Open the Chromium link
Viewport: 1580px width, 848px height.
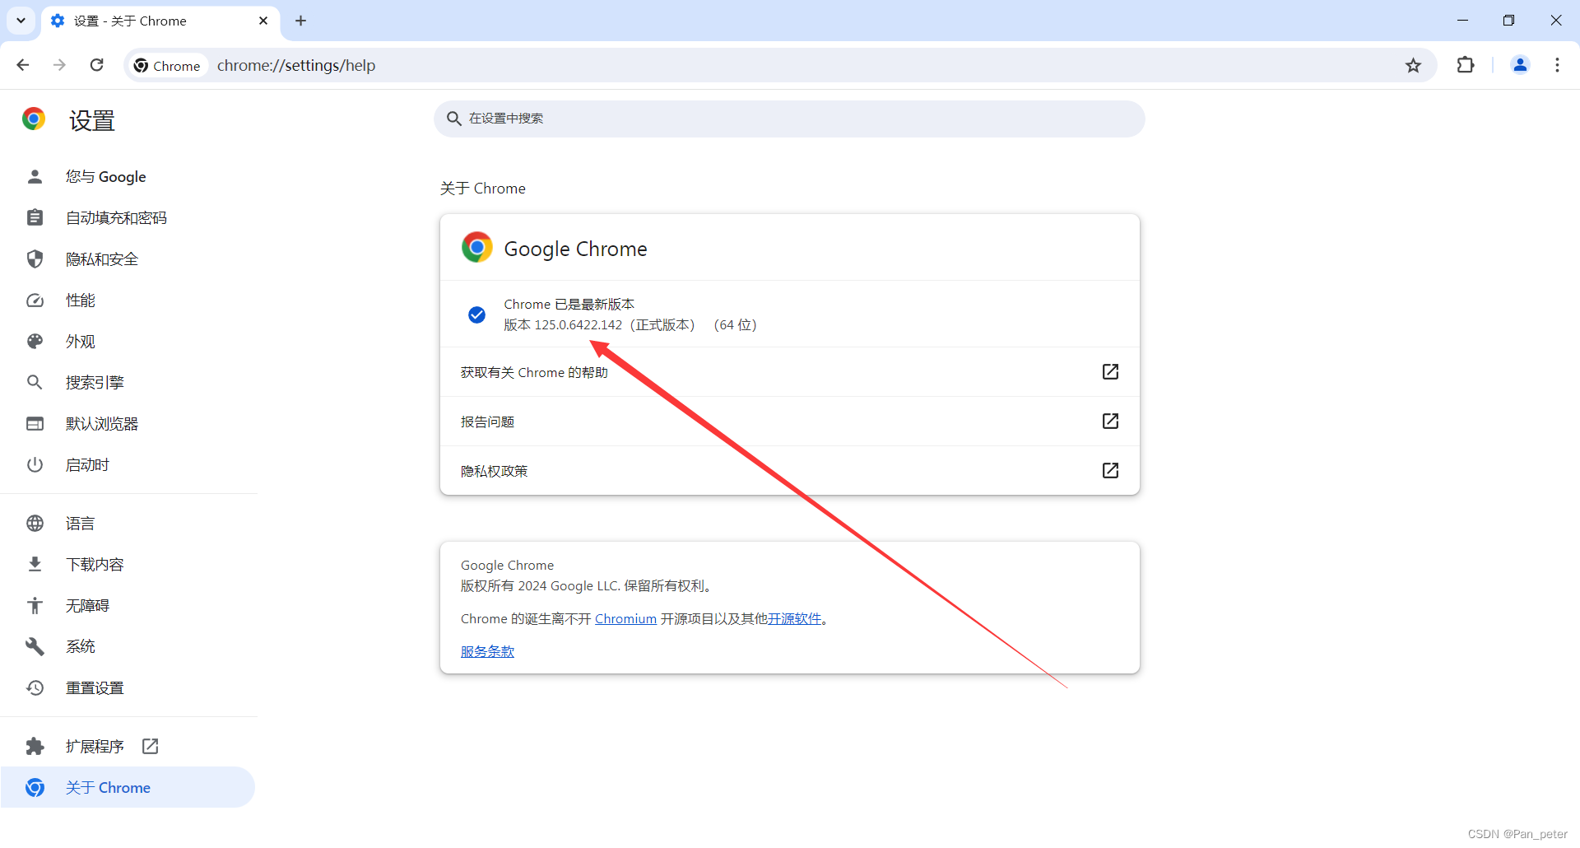click(x=625, y=619)
